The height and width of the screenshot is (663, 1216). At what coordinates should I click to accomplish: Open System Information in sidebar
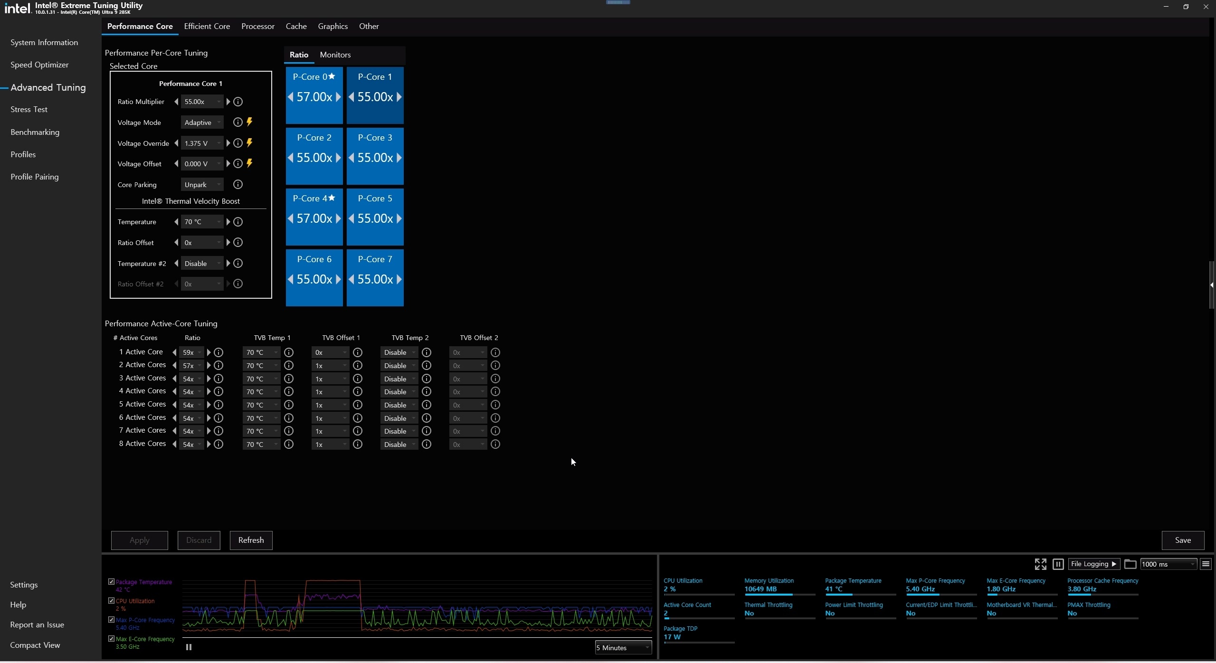pyautogui.click(x=44, y=42)
